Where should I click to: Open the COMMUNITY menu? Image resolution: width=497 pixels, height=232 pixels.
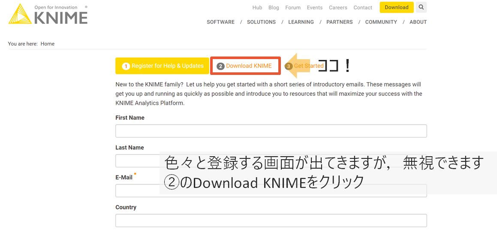click(x=381, y=22)
